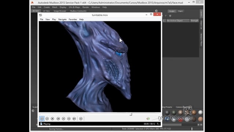
Task: Click the turntable.mov window icon
Action: point(41,15)
